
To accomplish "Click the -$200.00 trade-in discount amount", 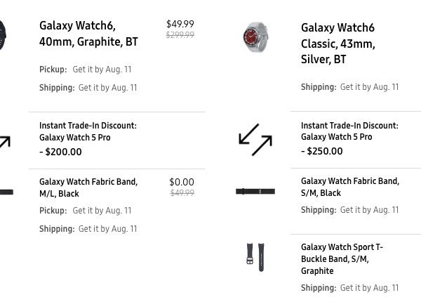I will [x=60, y=152].
